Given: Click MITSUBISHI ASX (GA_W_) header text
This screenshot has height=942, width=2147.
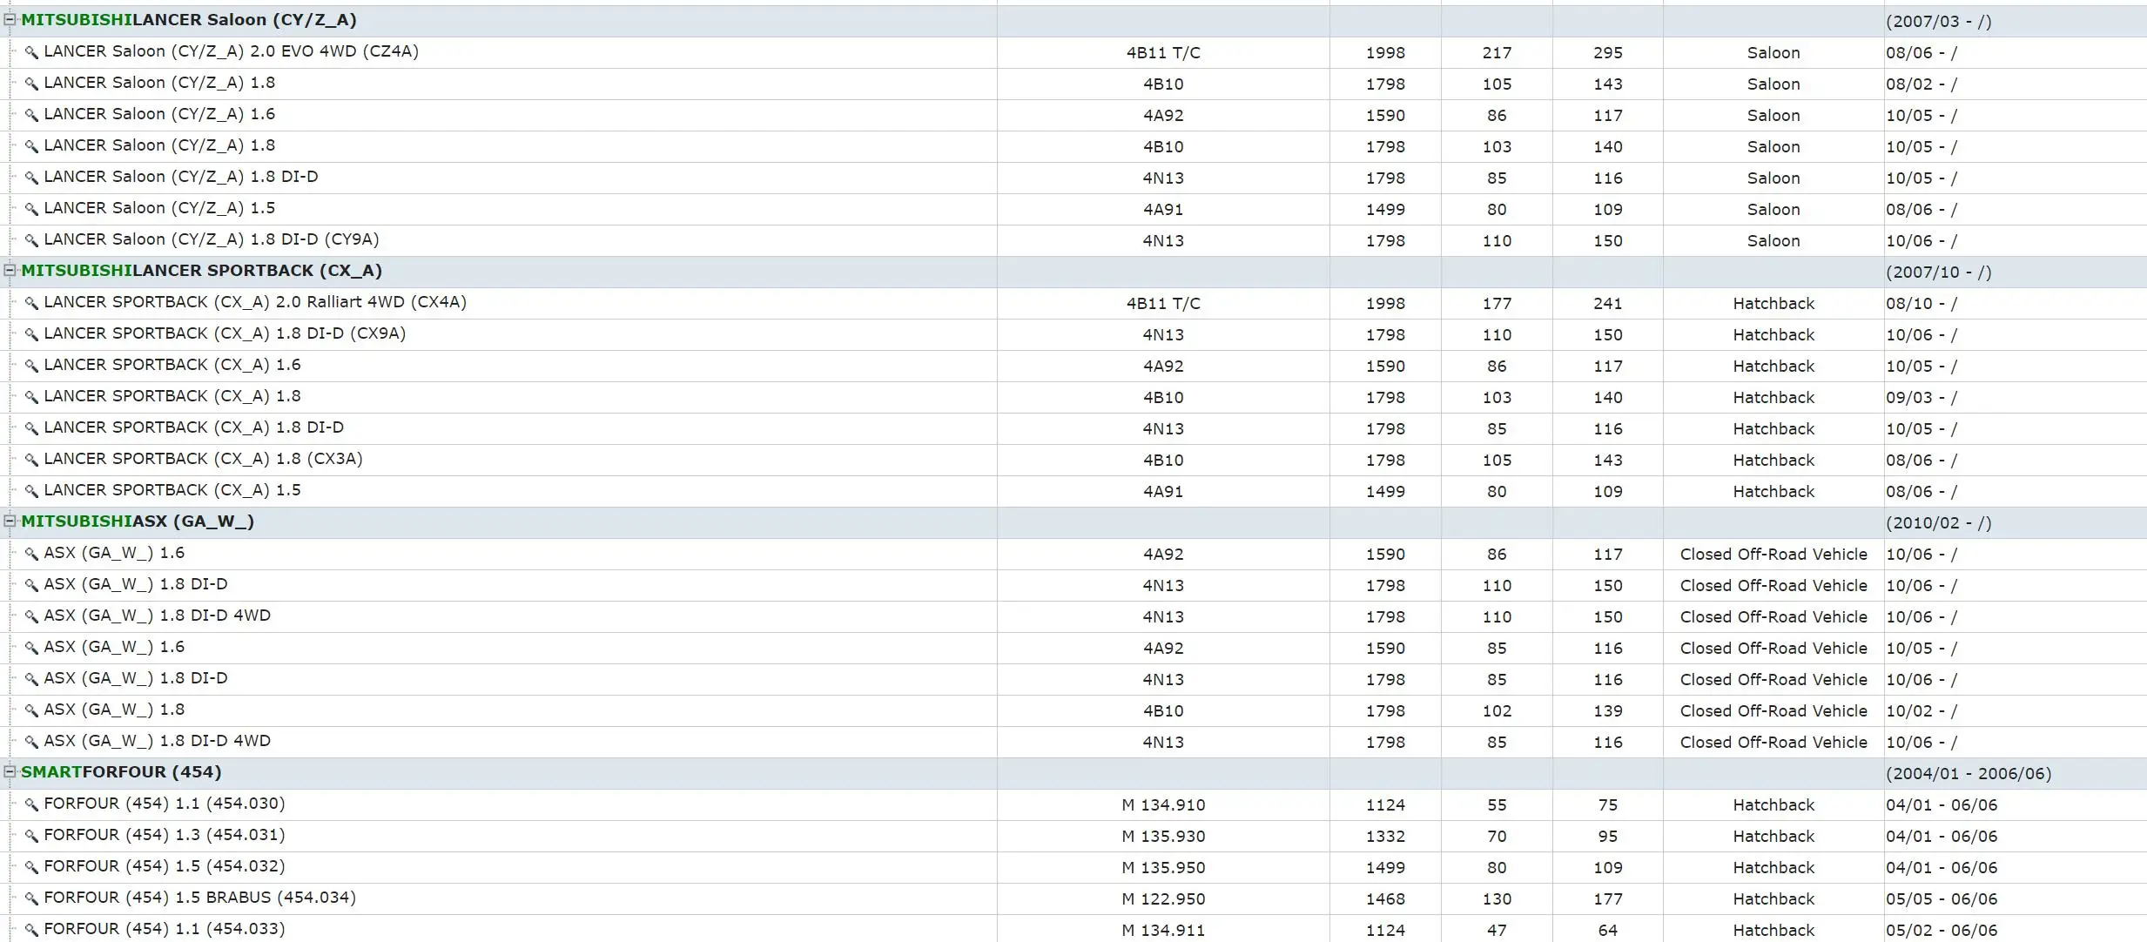Looking at the screenshot, I should coord(138,521).
